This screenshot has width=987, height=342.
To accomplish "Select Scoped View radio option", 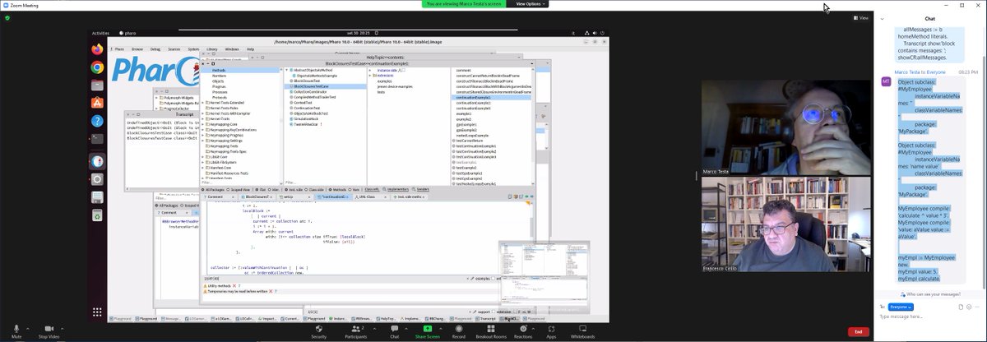I will point(237,189).
